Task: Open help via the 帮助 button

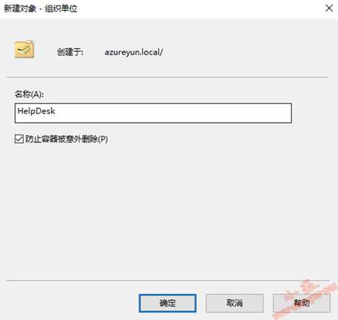Action: (302, 303)
